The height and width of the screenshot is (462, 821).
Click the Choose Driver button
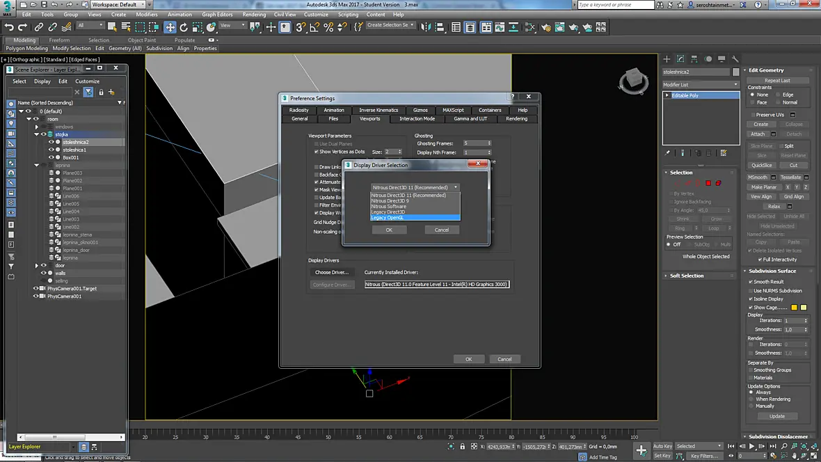click(x=331, y=272)
